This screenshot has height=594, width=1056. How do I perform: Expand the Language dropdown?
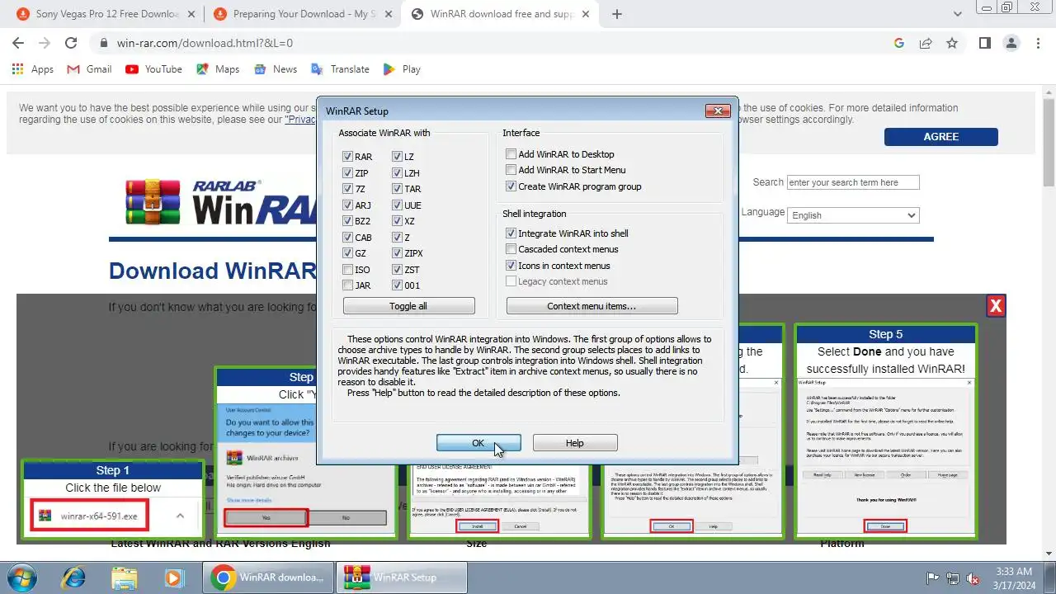(x=853, y=215)
